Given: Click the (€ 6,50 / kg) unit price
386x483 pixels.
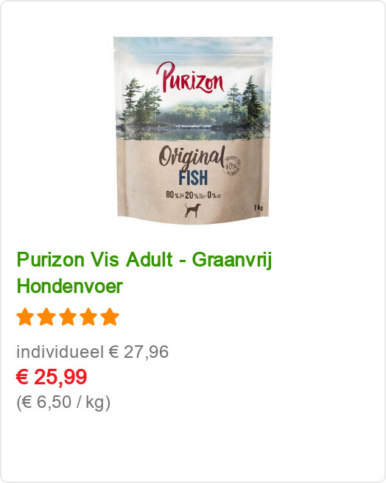Looking at the screenshot, I should [x=63, y=402].
